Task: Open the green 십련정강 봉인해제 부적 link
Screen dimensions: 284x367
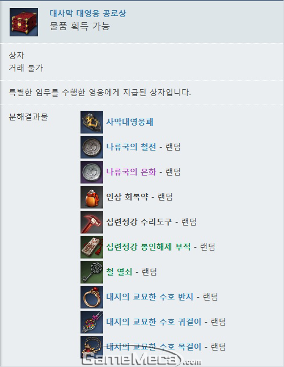Action: pos(149,247)
